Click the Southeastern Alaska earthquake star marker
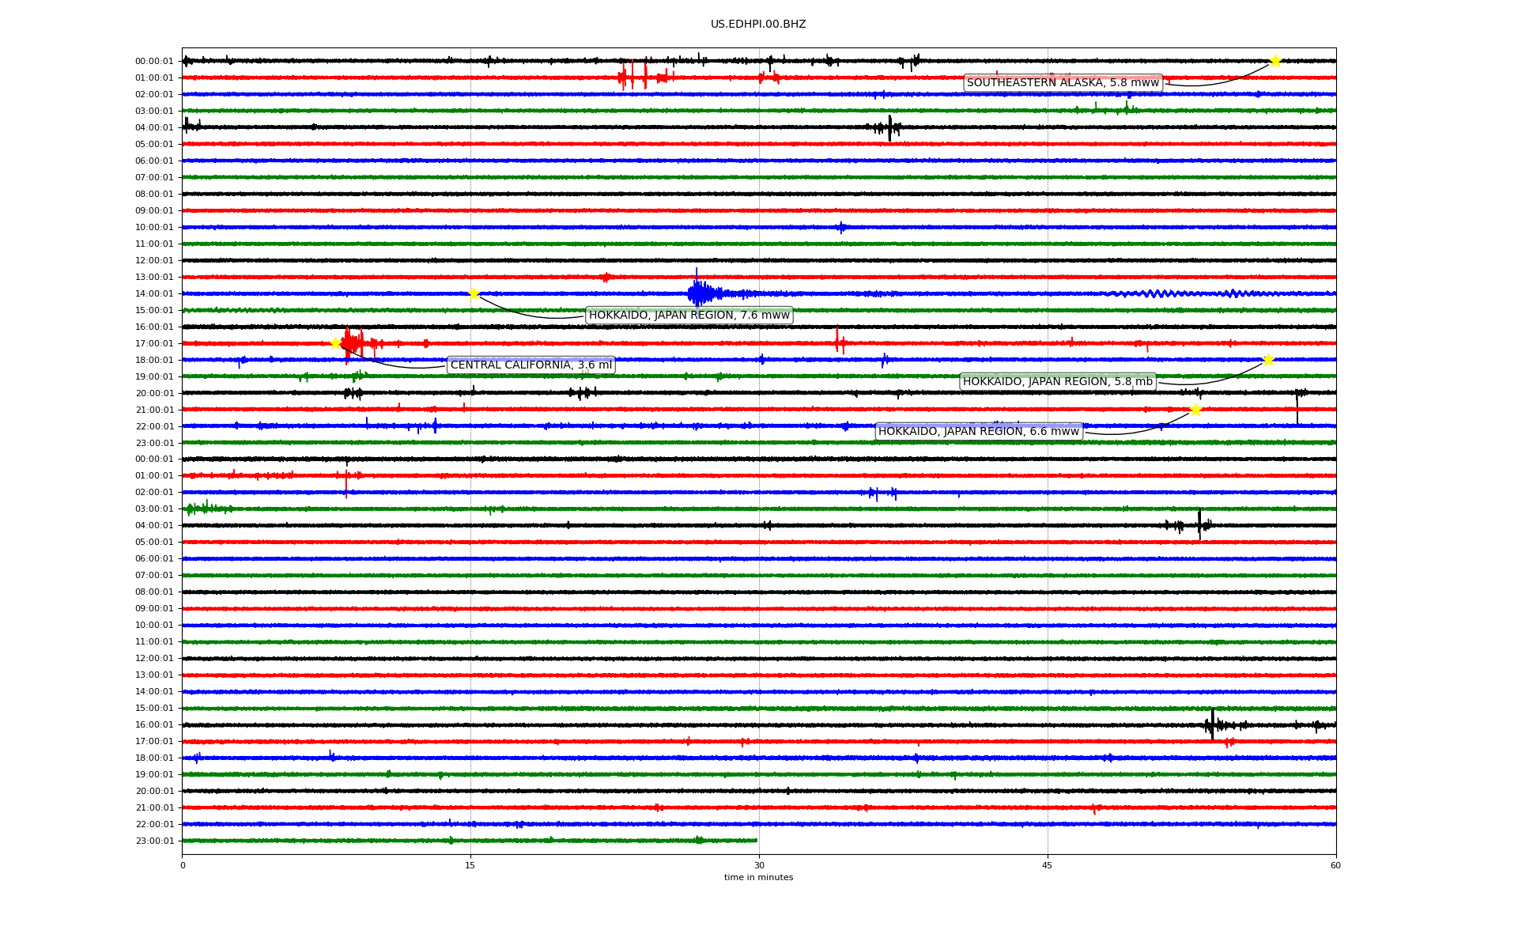The image size is (1518, 949). coord(1275,61)
